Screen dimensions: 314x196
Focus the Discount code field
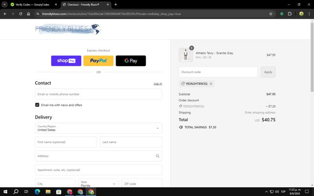click(x=218, y=72)
